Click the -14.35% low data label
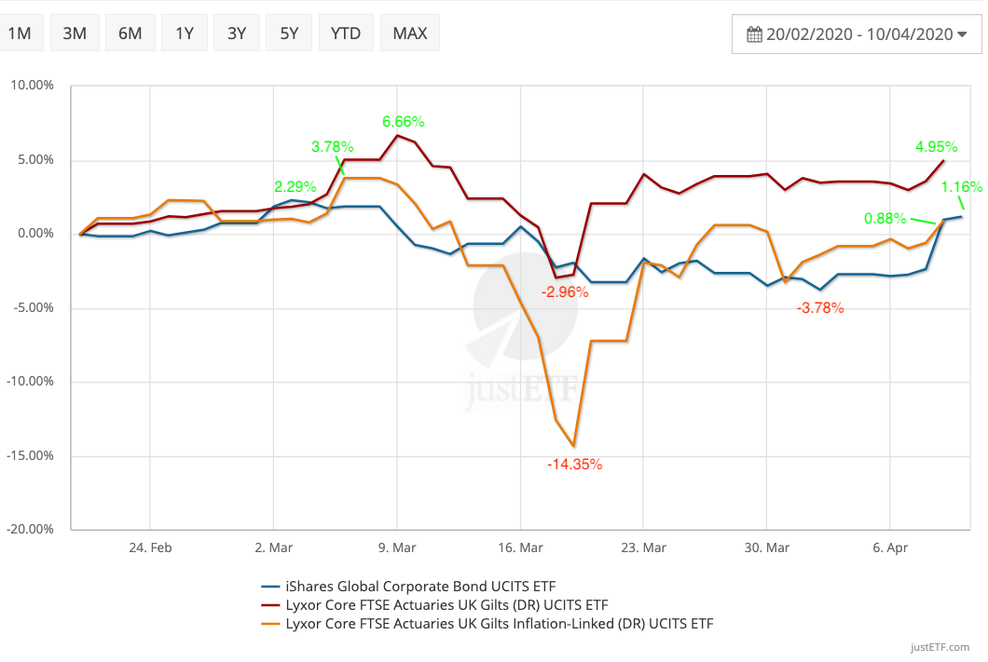988x662 pixels. pos(572,464)
